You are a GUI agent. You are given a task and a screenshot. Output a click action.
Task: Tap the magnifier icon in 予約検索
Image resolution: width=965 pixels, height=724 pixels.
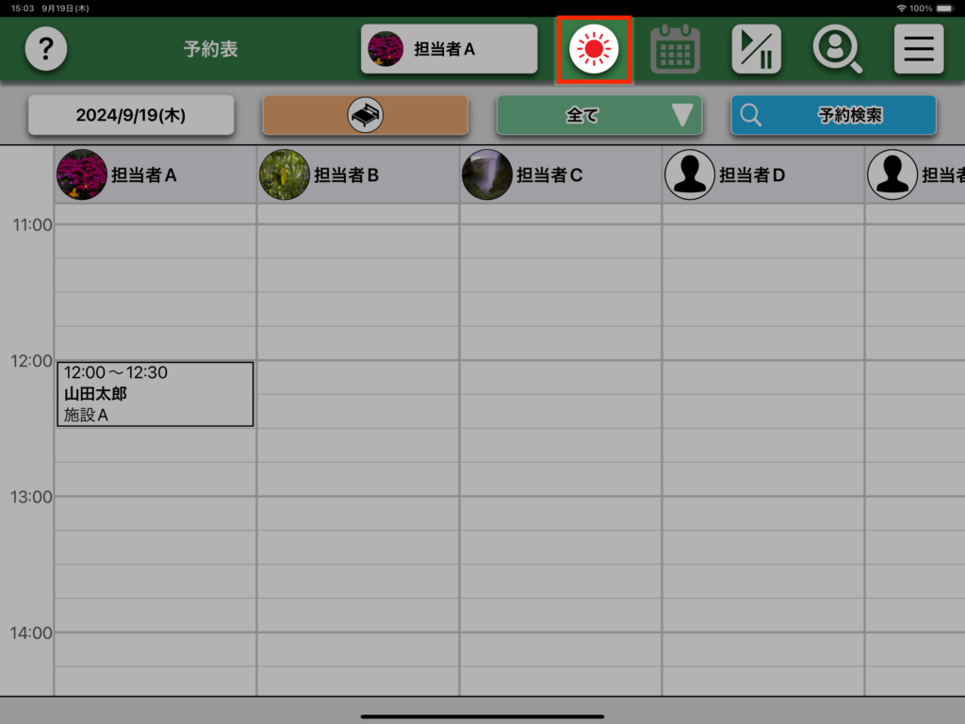pyautogui.click(x=751, y=115)
